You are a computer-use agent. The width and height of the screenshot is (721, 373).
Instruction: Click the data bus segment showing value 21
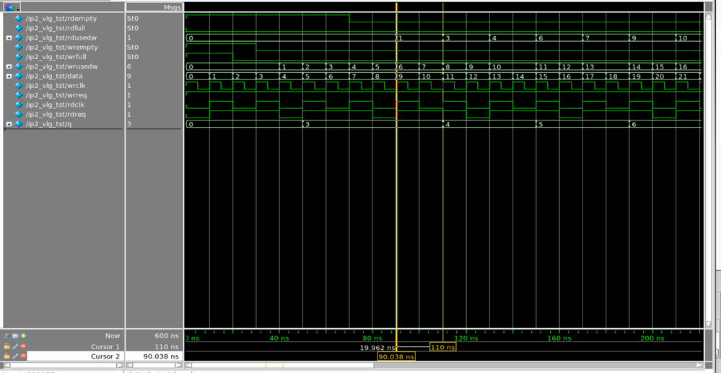[688, 76]
